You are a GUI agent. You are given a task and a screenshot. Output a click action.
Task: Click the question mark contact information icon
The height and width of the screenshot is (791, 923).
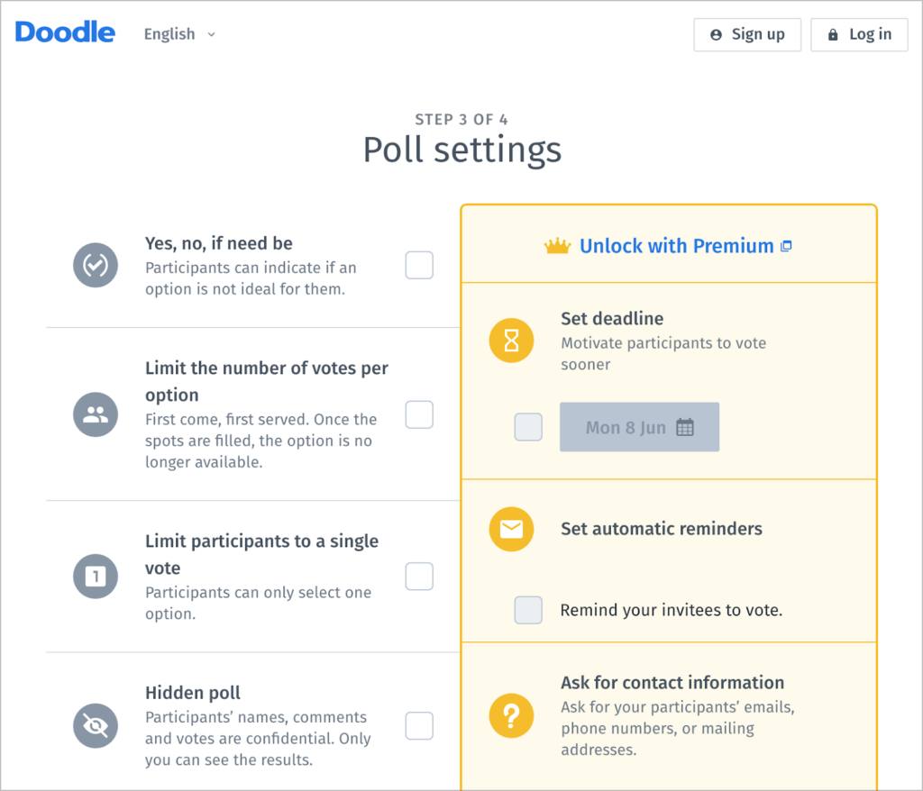[511, 716]
